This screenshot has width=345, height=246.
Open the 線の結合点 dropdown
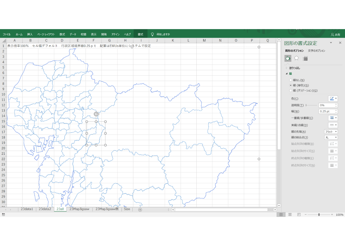click(331, 138)
